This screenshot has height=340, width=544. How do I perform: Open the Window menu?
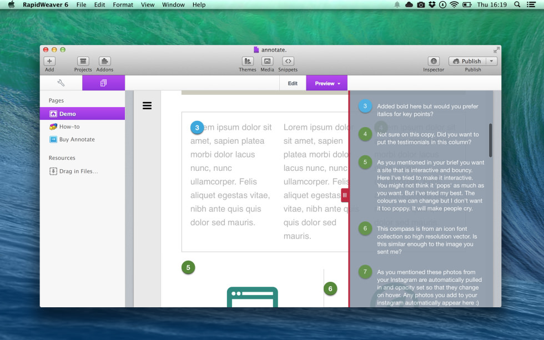click(173, 4)
